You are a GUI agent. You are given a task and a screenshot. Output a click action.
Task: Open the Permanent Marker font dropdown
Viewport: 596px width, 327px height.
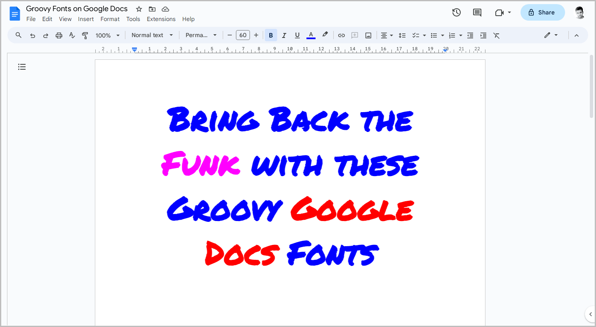click(x=201, y=35)
